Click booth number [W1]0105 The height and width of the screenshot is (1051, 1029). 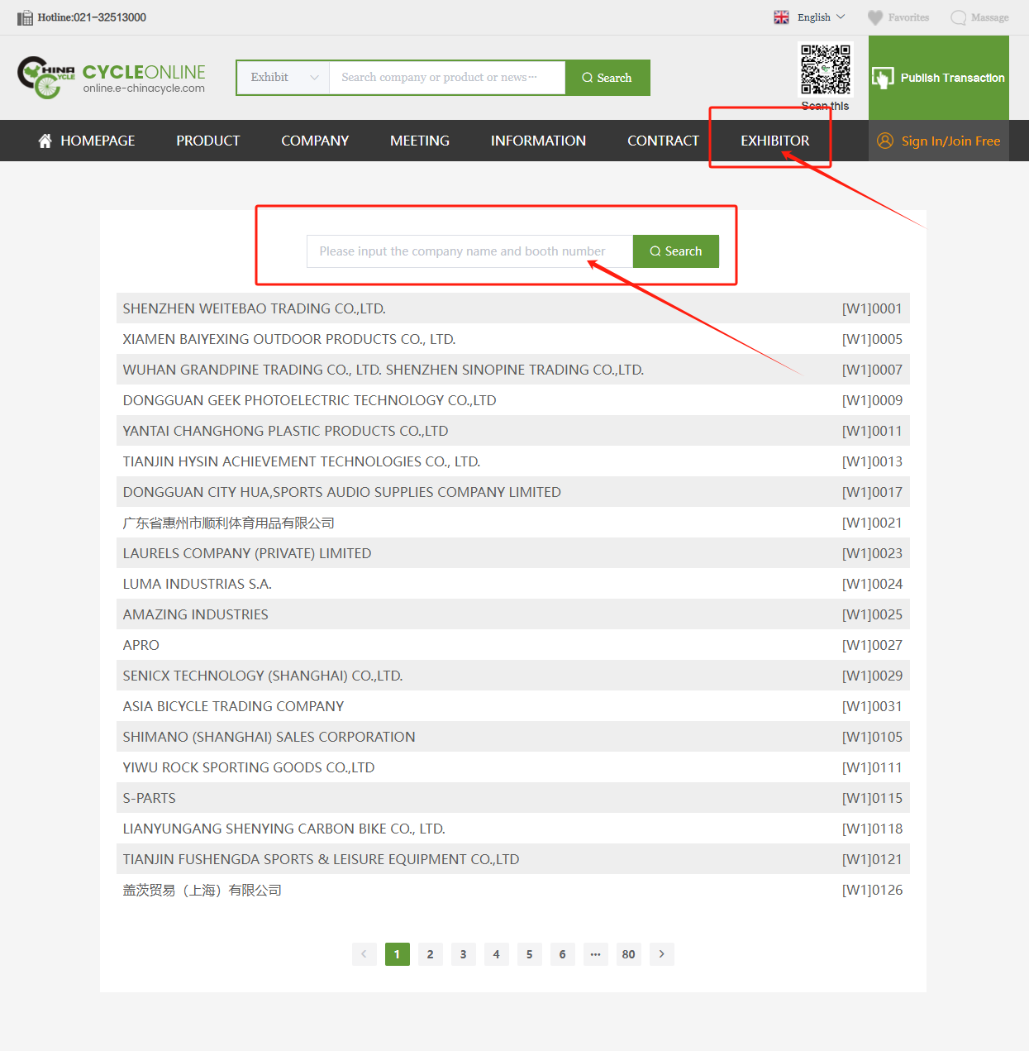(872, 737)
